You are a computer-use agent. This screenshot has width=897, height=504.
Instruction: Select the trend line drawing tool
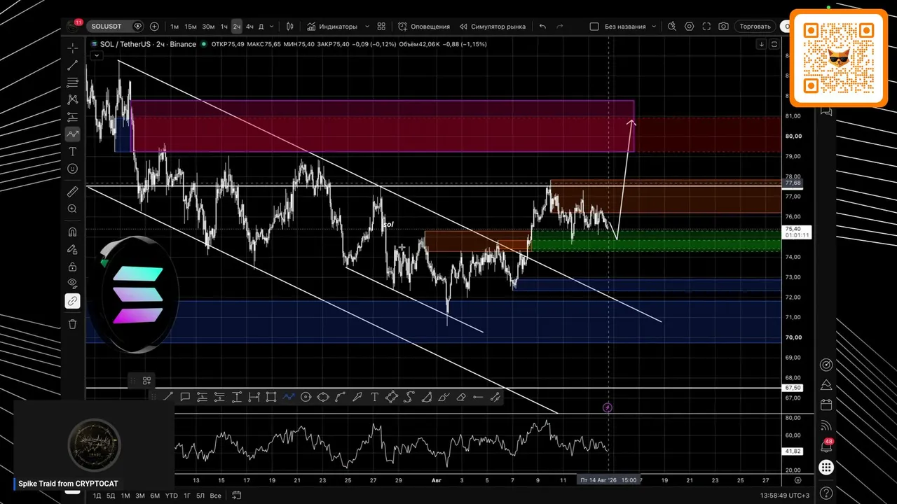73,65
